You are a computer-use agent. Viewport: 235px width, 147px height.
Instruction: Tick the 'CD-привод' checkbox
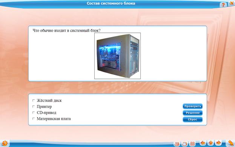tap(34, 113)
